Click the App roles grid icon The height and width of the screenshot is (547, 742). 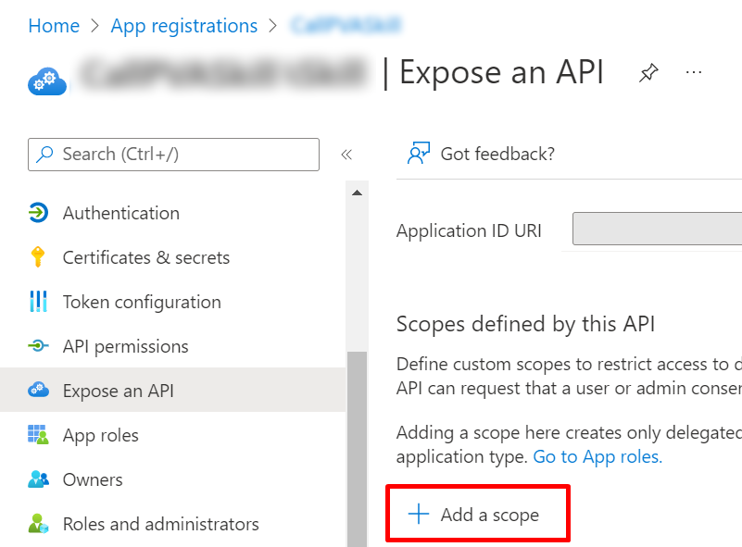(39, 435)
